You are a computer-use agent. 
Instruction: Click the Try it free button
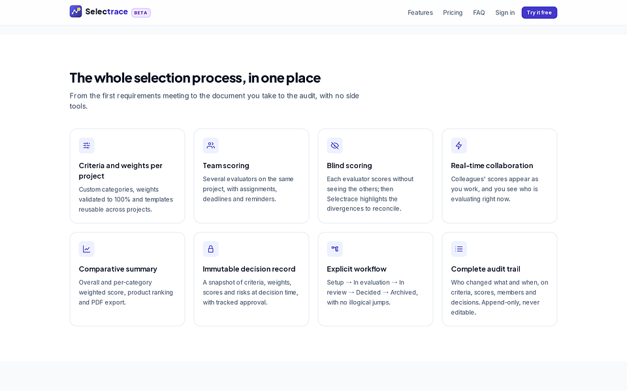click(x=539, y=13)
